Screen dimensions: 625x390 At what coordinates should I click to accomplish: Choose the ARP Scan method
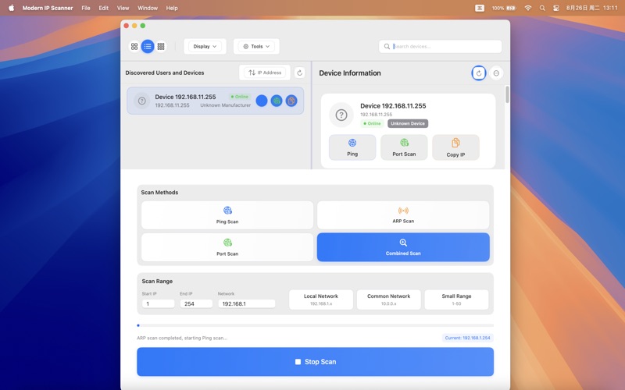(403, 215)
